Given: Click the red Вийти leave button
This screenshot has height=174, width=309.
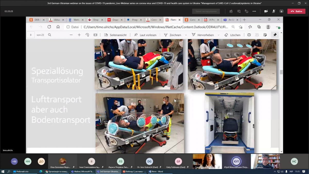Looking at the screenshot, I should 296,11.
